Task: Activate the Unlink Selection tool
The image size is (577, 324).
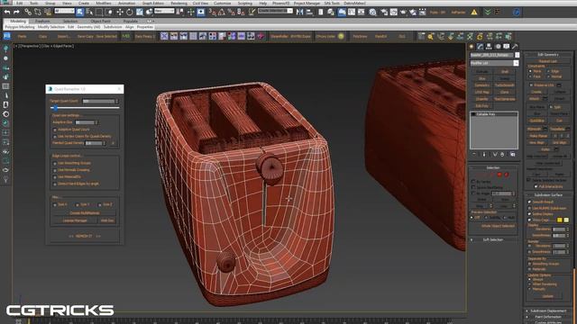Action: coord(38,12)
